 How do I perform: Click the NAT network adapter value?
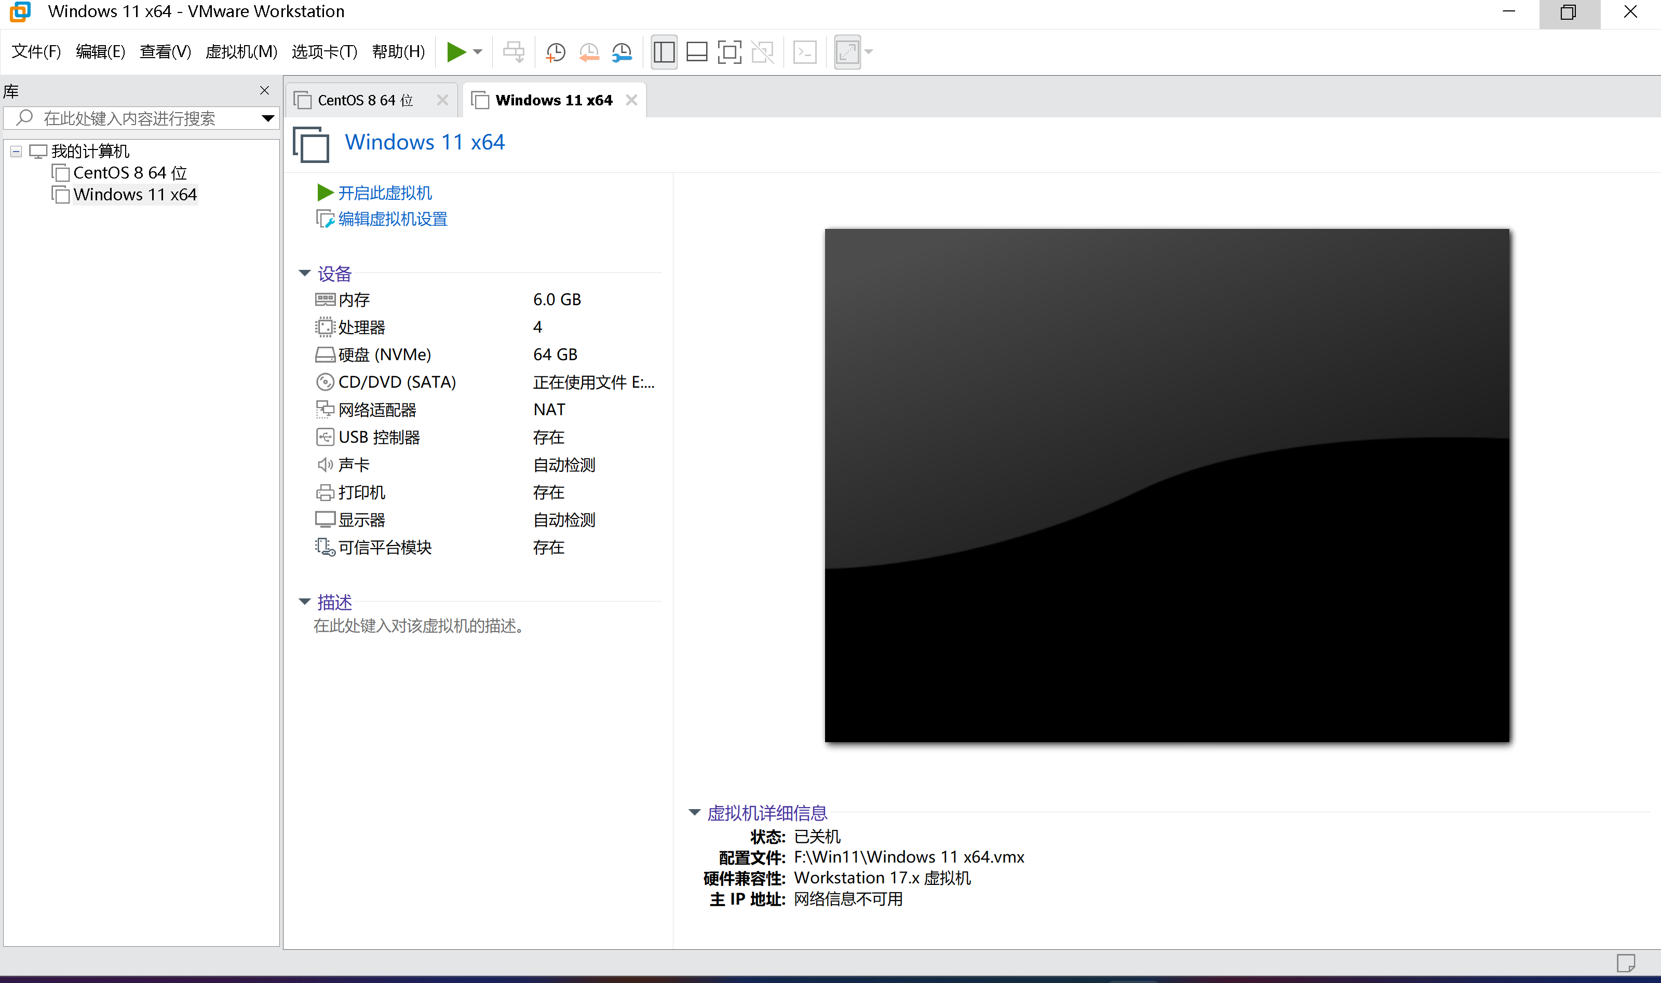click(549, 409)
